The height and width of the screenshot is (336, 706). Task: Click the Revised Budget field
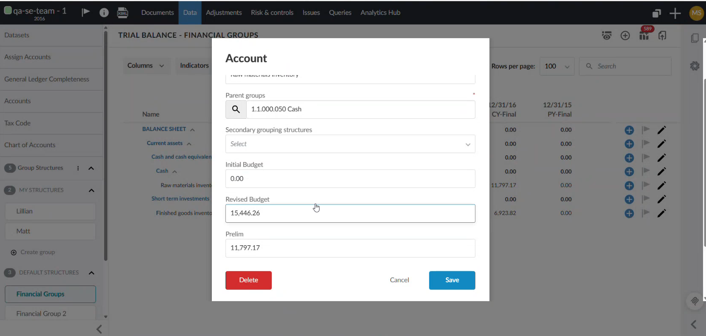pos(350,213)
